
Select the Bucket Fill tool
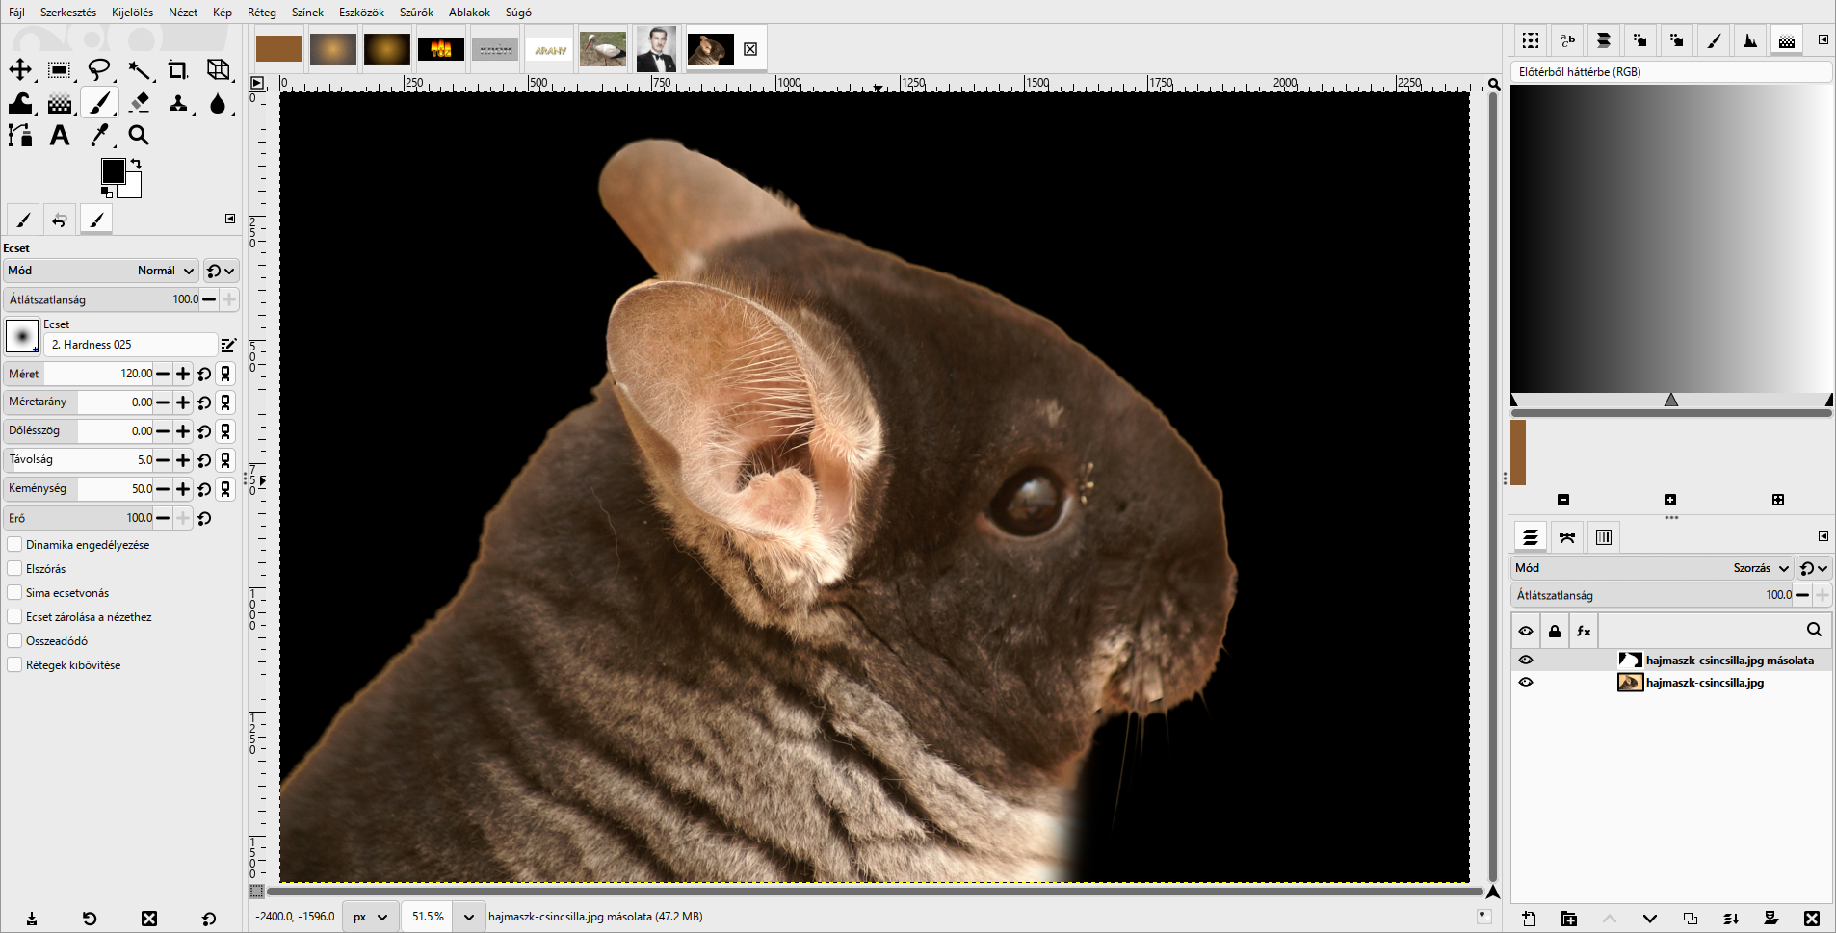20,103
